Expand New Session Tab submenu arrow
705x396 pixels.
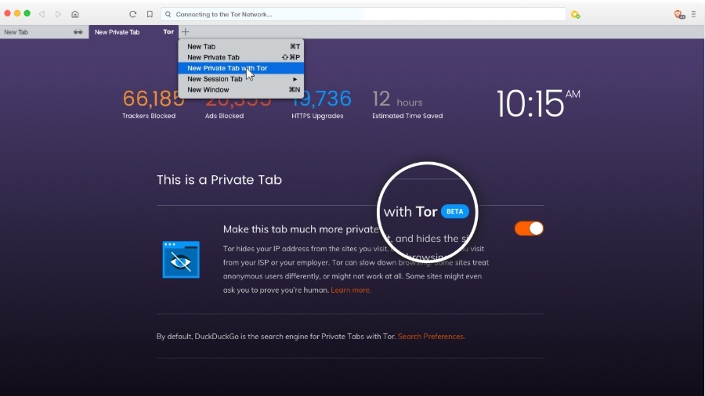coord(295,79)
